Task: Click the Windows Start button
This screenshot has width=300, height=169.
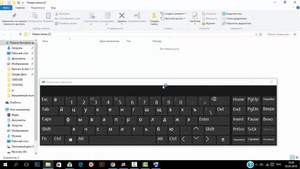Action: click(x=5, y=164)
